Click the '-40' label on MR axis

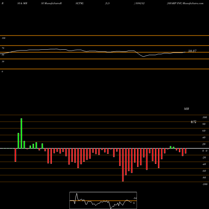pos(204,164)
